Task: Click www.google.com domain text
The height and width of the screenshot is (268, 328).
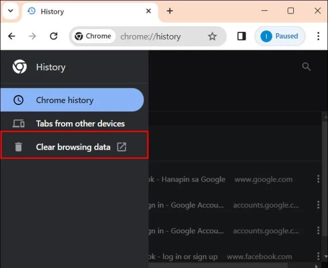Action: [x=263, y=179]
